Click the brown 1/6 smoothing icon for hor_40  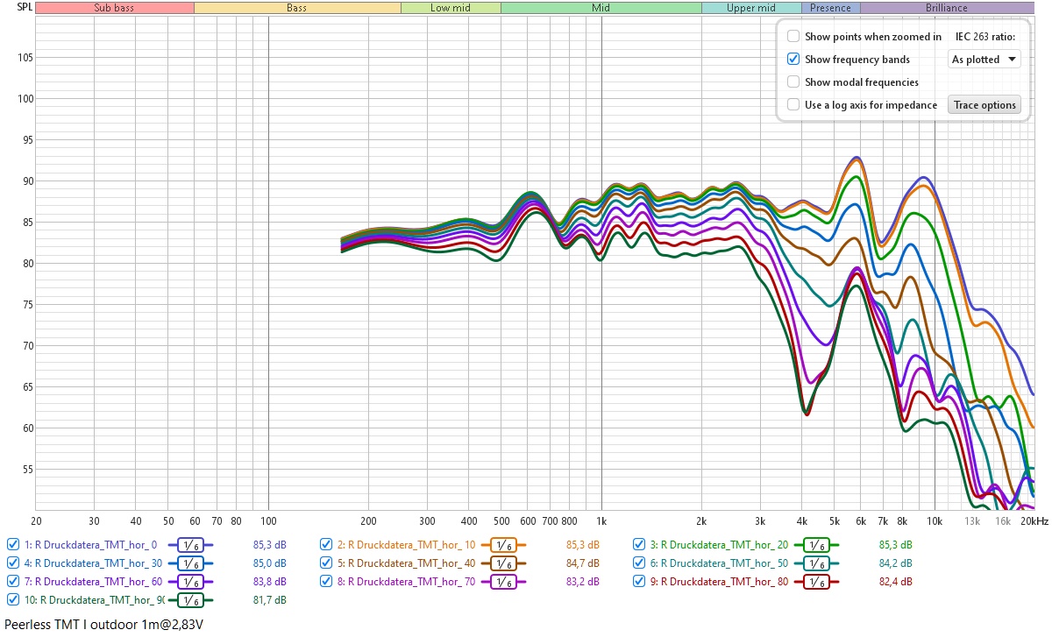pyautogui.click(x=503, y=563)
